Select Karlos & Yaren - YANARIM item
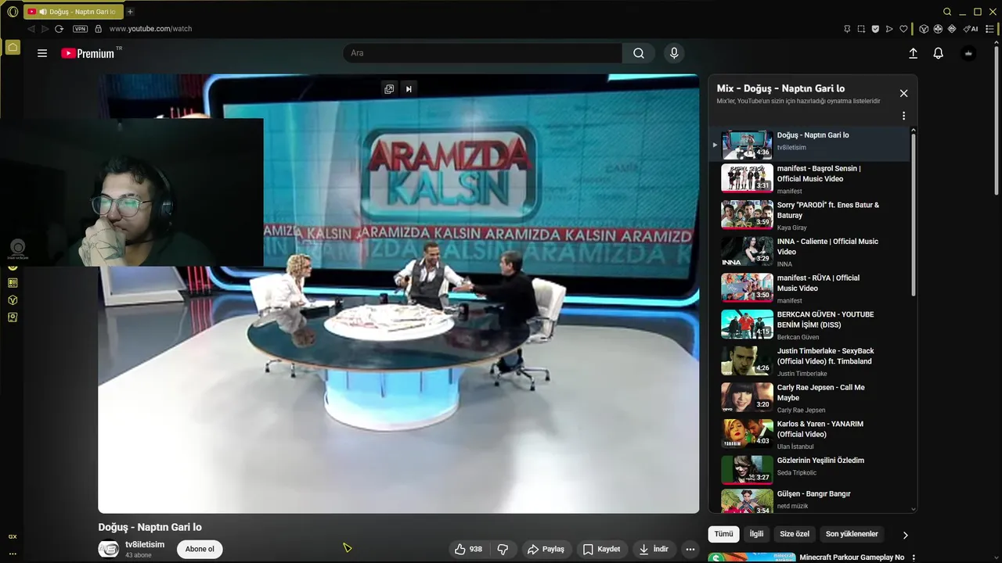Viewport: 1002px width, 563px height. (x=809, y=434)
